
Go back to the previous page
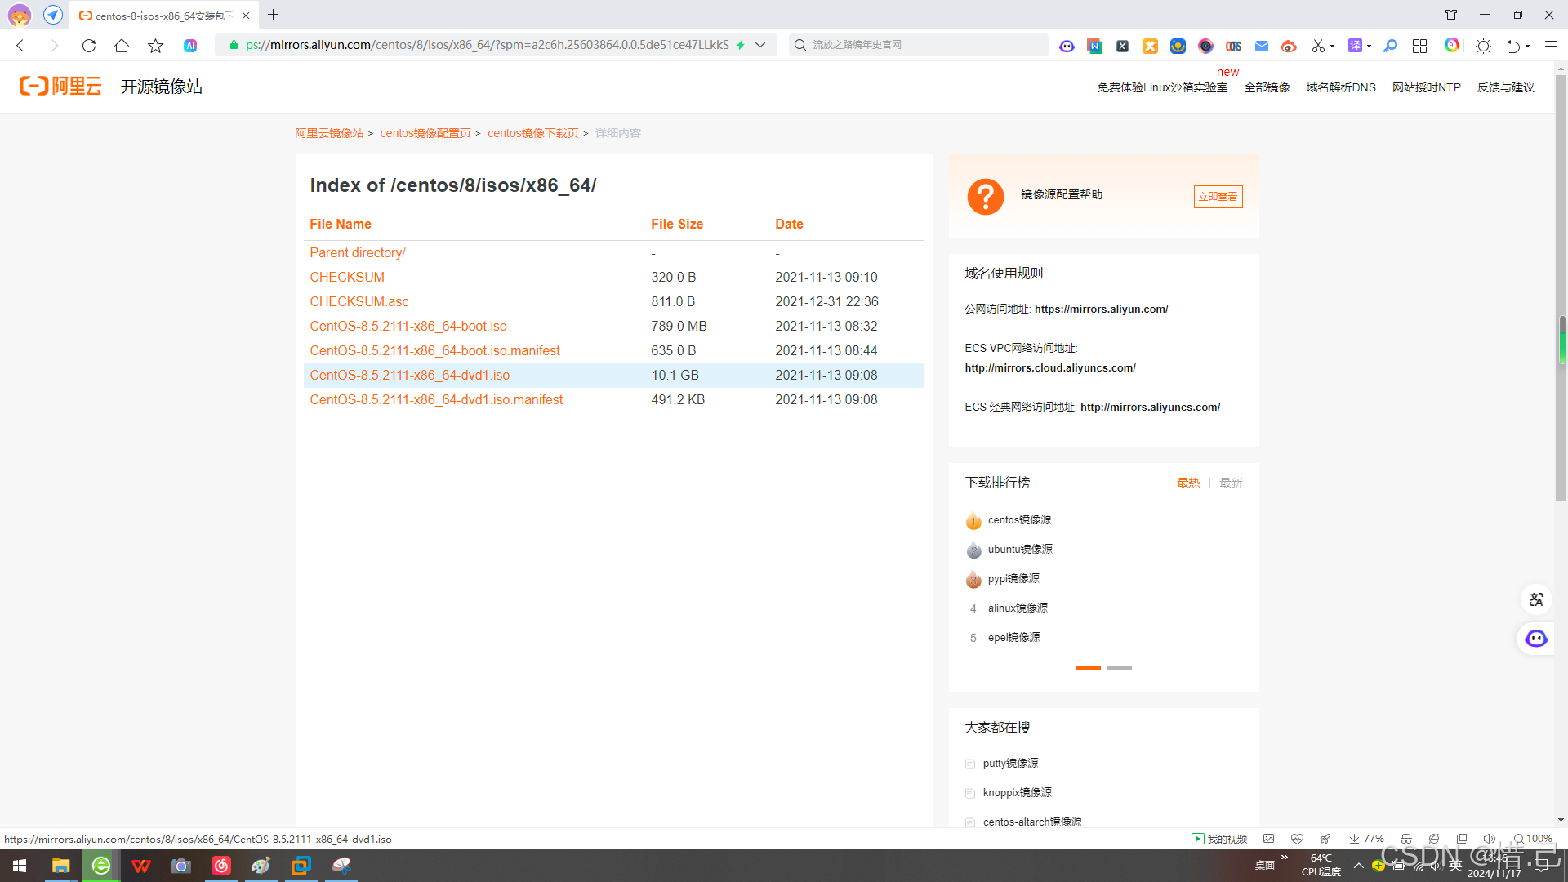pyautogui.click(x=20, y=46)
